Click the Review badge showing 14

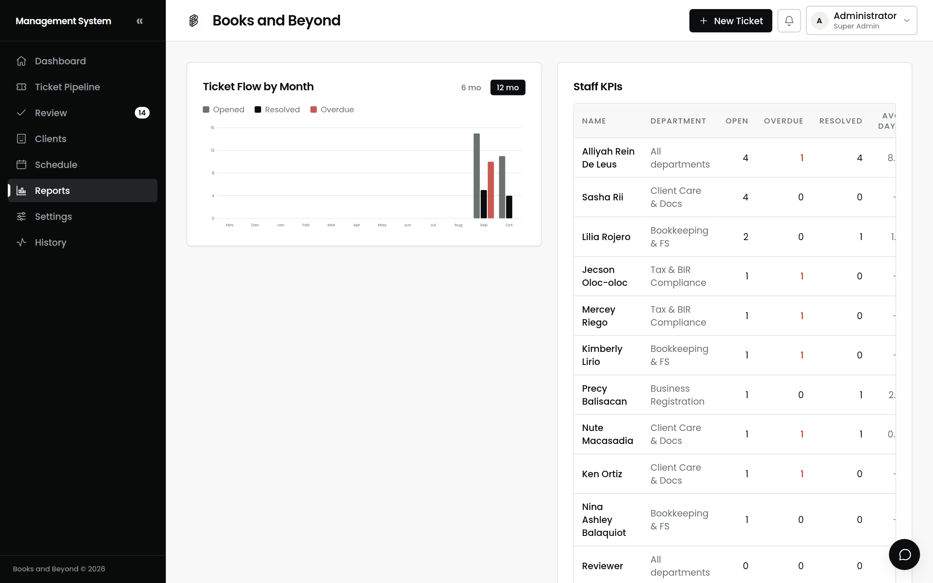tap(142, 113)
